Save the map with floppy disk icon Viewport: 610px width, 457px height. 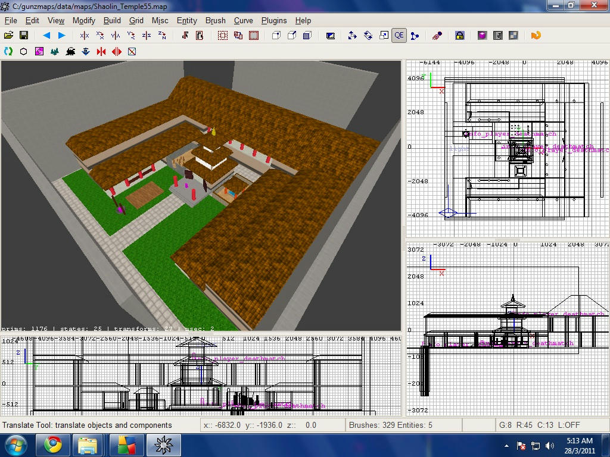24,36
